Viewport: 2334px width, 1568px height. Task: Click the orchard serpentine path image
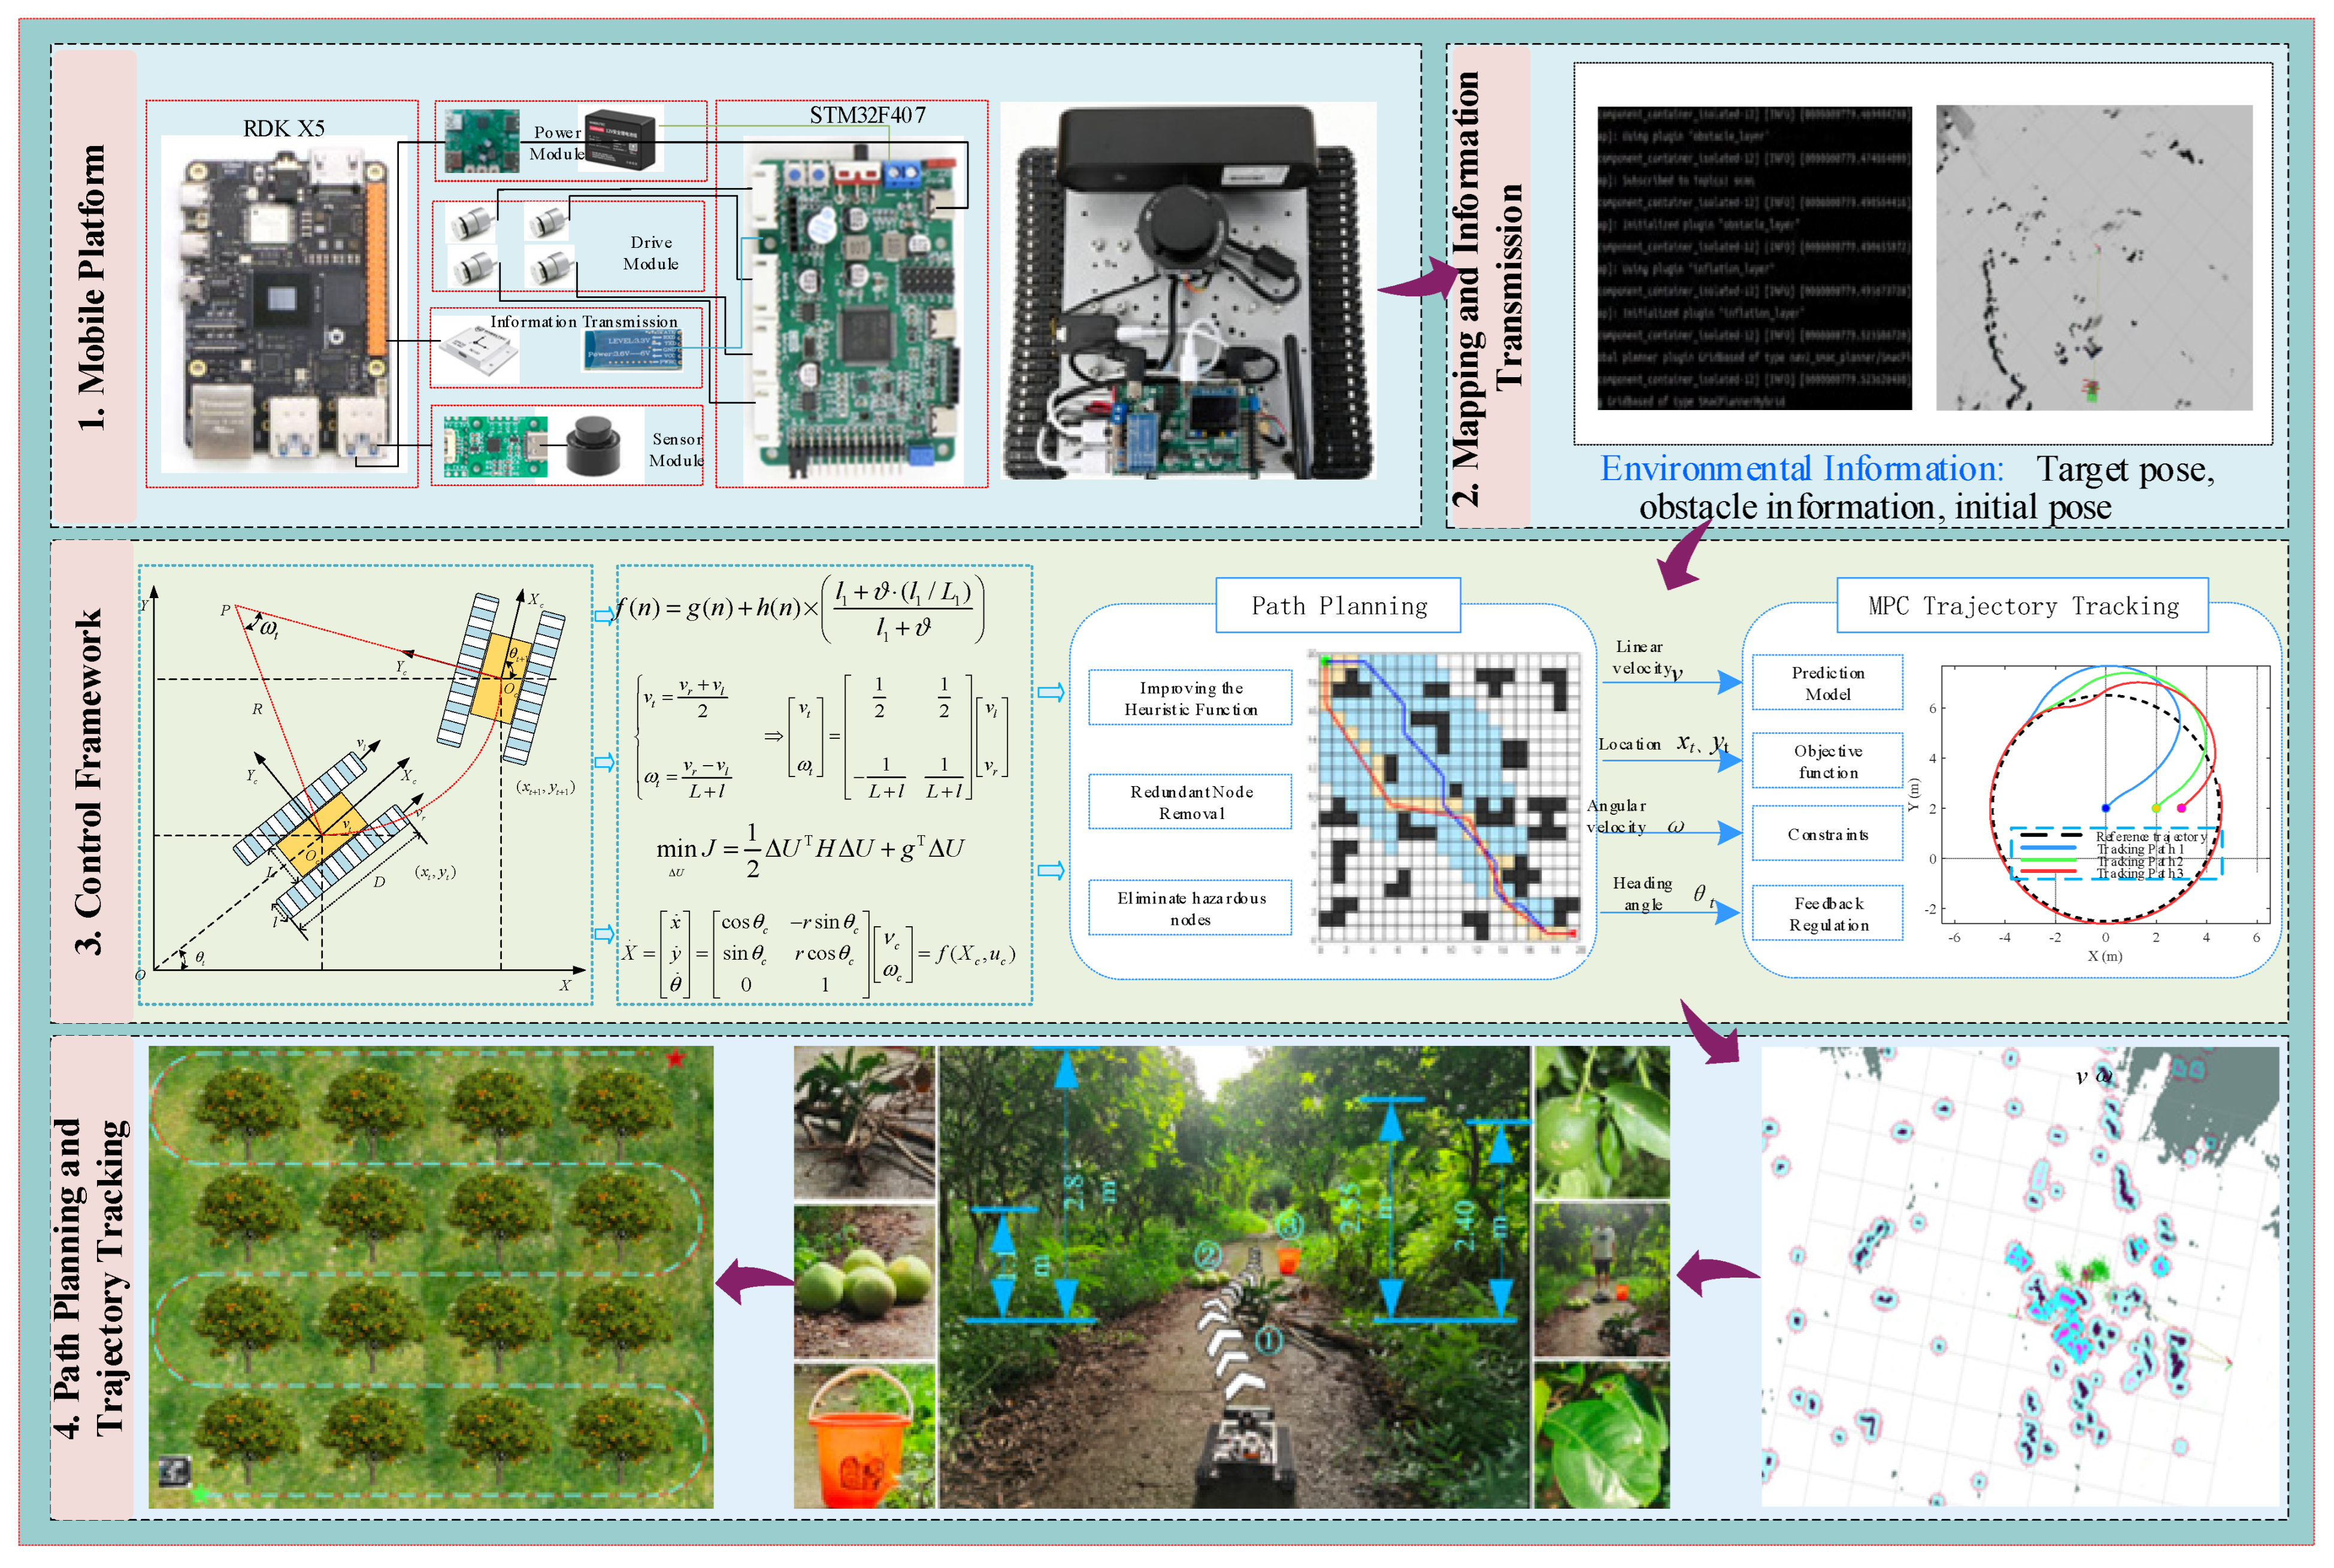(431, 1277)
